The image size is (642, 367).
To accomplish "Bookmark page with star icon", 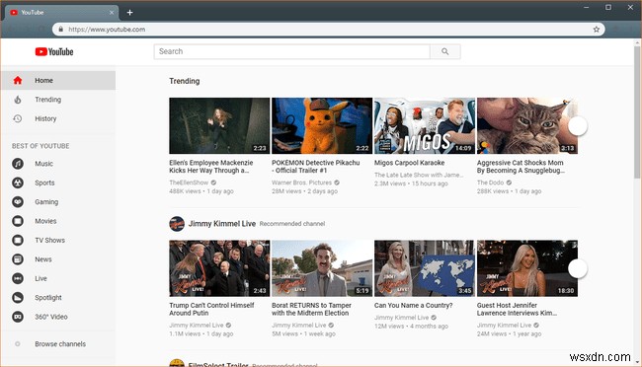I will tap(597, 29).
